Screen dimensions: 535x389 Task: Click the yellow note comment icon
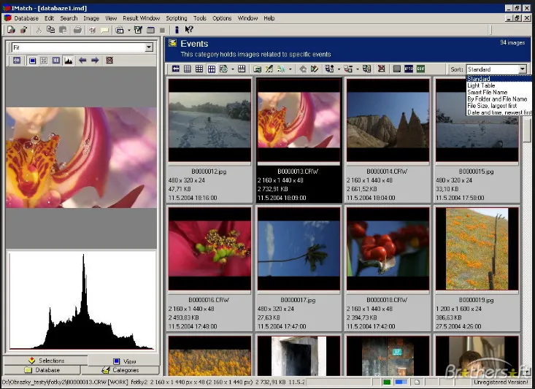[105, 30]
